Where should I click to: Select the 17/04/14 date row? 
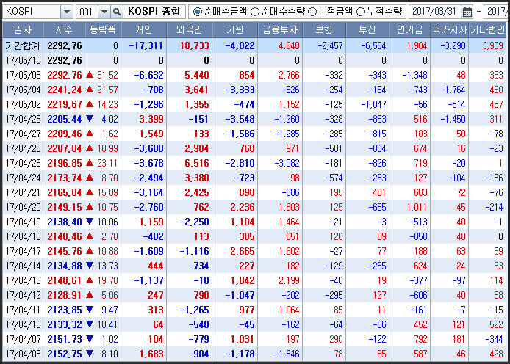(254, 266)
